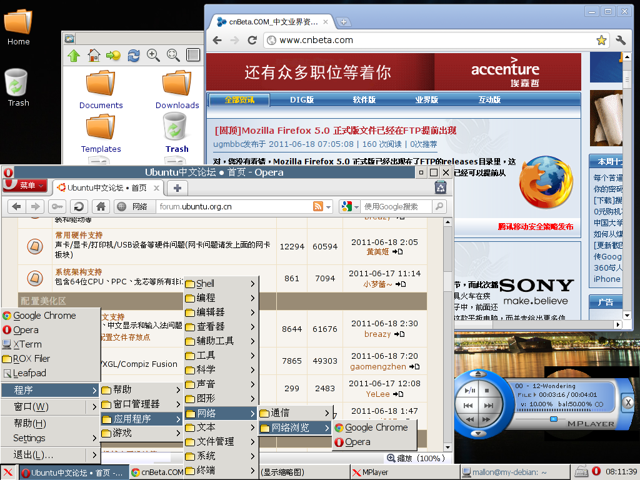Viewport: 640px width, 480px height.
Task: Click the password wand key icon in Opera
Action: [x=57, y=206]
